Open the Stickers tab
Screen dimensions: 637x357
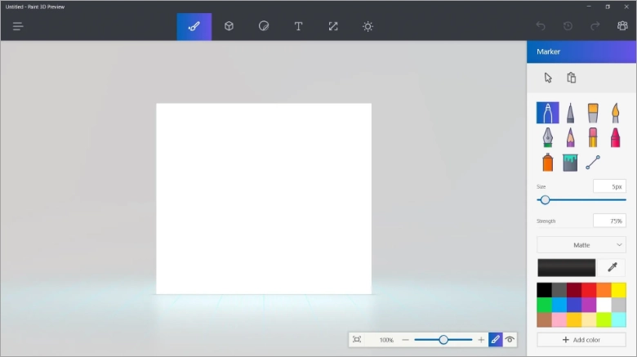264,26
